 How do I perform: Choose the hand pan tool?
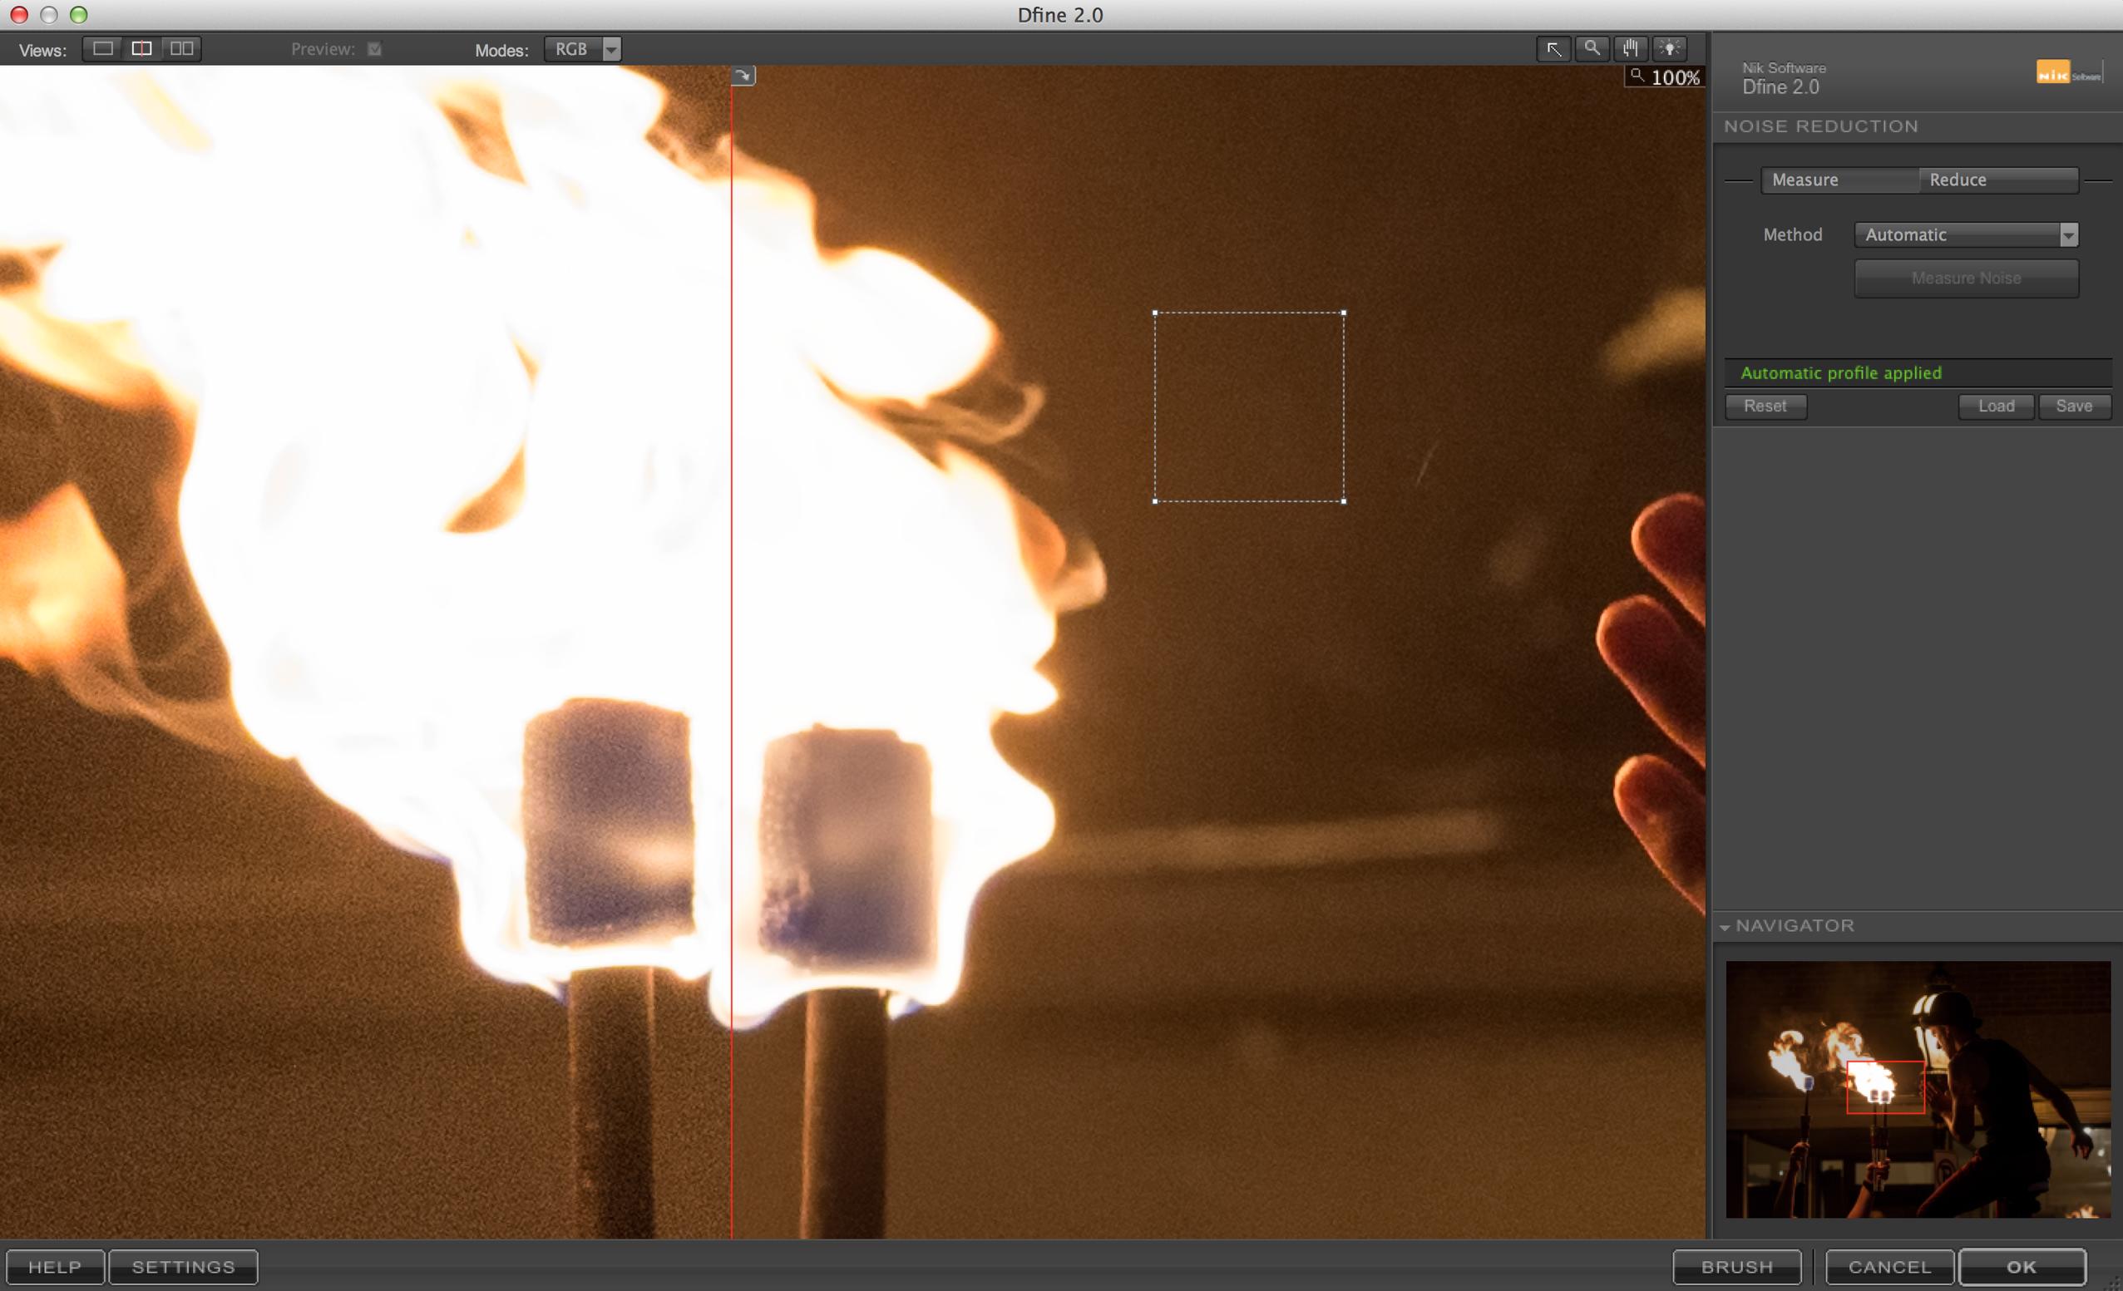[1630, 49]
